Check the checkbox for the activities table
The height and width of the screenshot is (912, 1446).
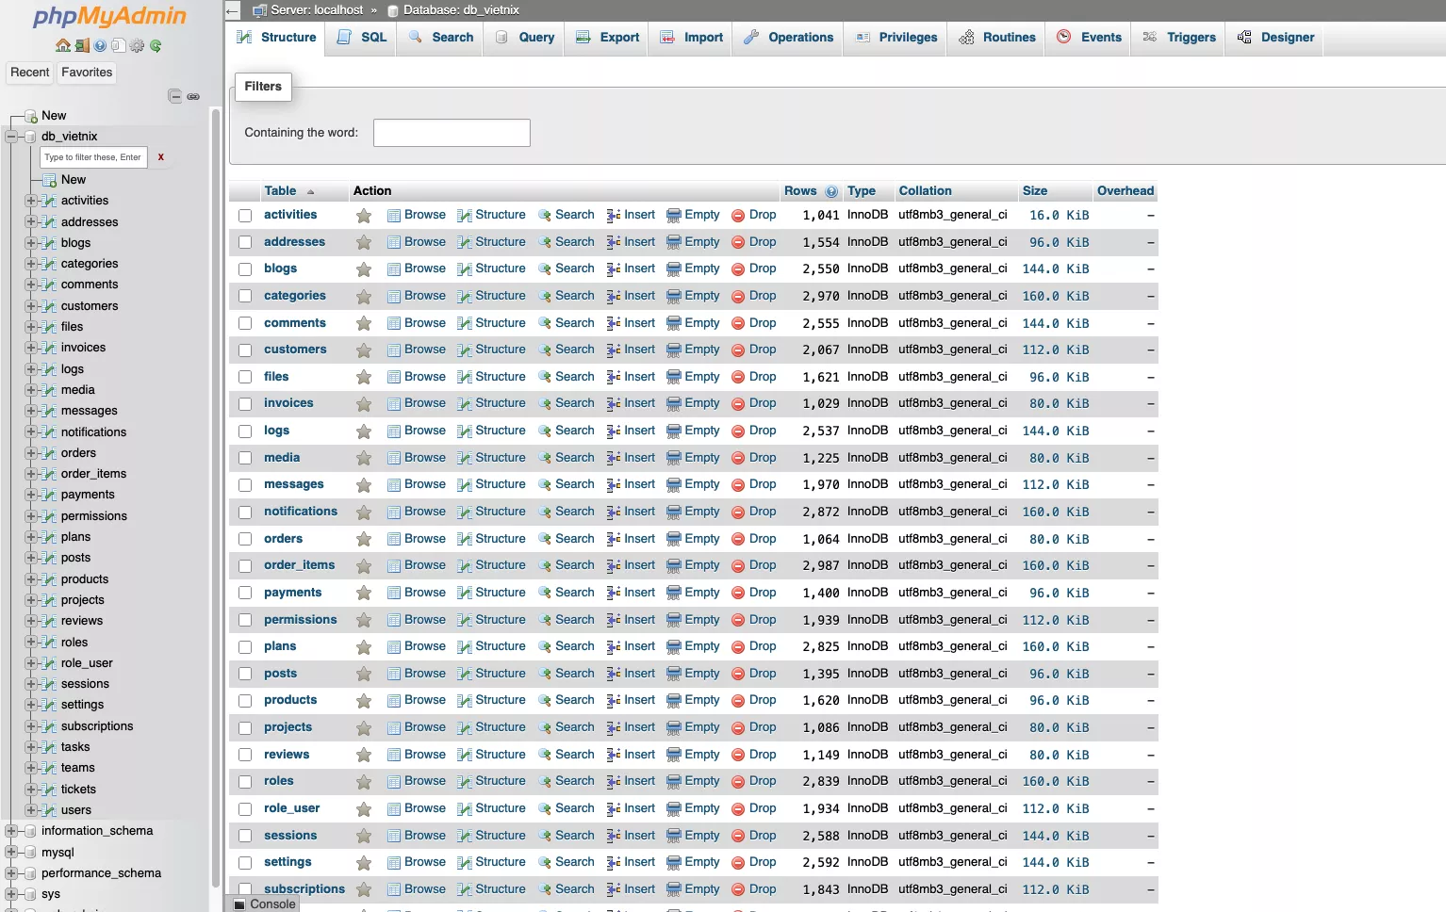click(245, 215)
